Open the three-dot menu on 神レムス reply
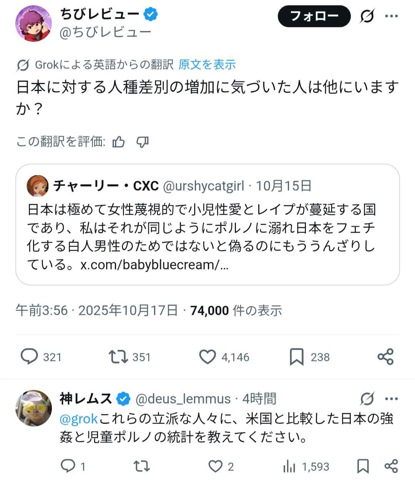Screen dimensions: 415x480 click(391, 399)
